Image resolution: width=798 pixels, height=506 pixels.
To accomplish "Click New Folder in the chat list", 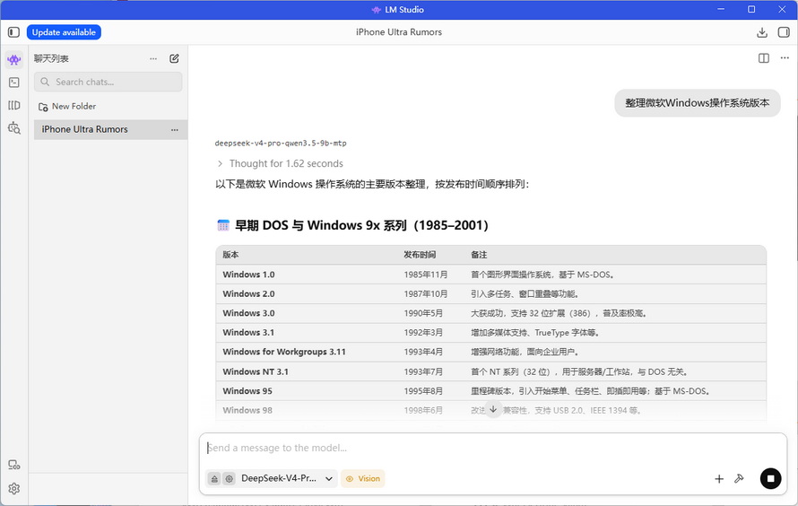I will [67, 107].
